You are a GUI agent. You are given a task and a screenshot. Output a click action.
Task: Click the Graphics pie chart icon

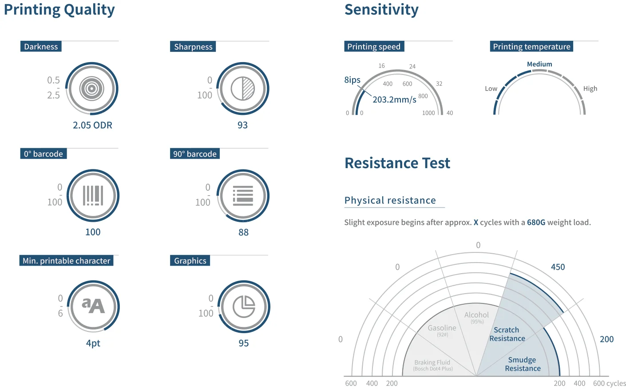click(x=244, y=306)
